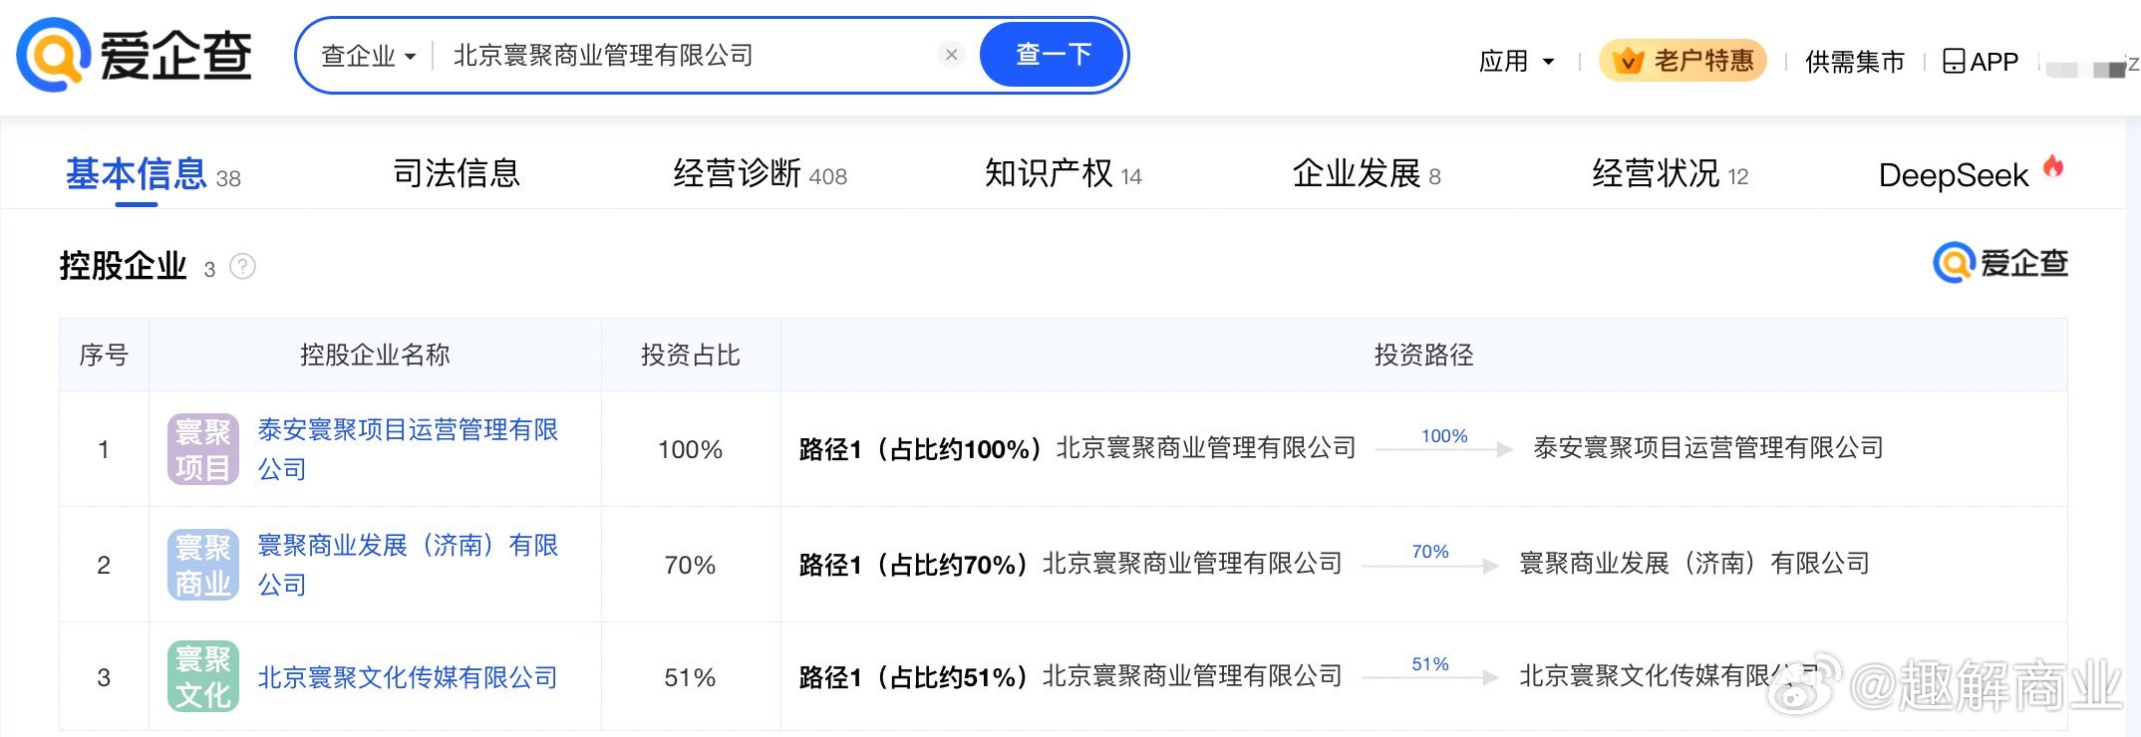
Task: Click 泰安寰聚项目运营管理有限公司 at the path end
Action: (x=1707, y=448)
